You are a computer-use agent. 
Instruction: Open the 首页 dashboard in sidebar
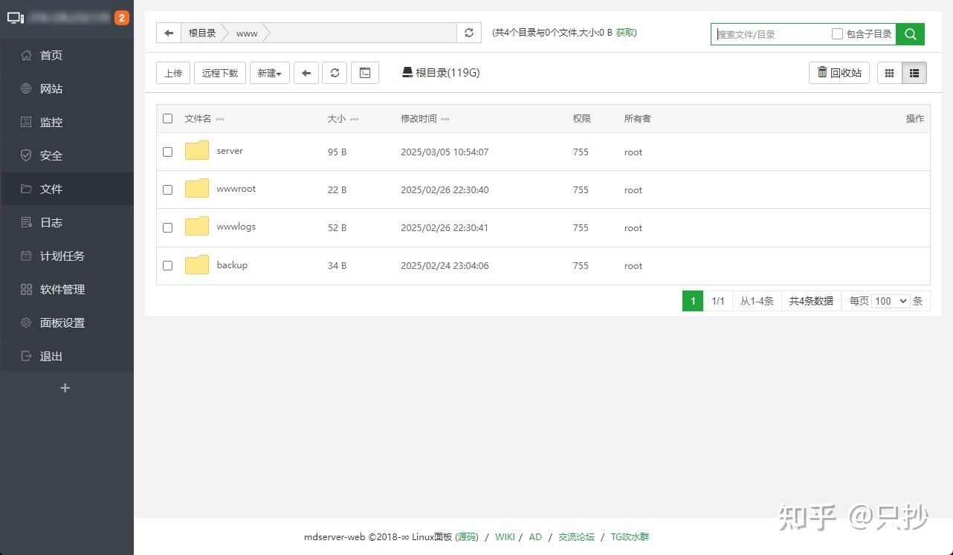click(51, 55)
